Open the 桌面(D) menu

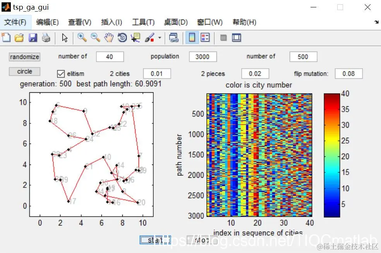pos(176,22)
